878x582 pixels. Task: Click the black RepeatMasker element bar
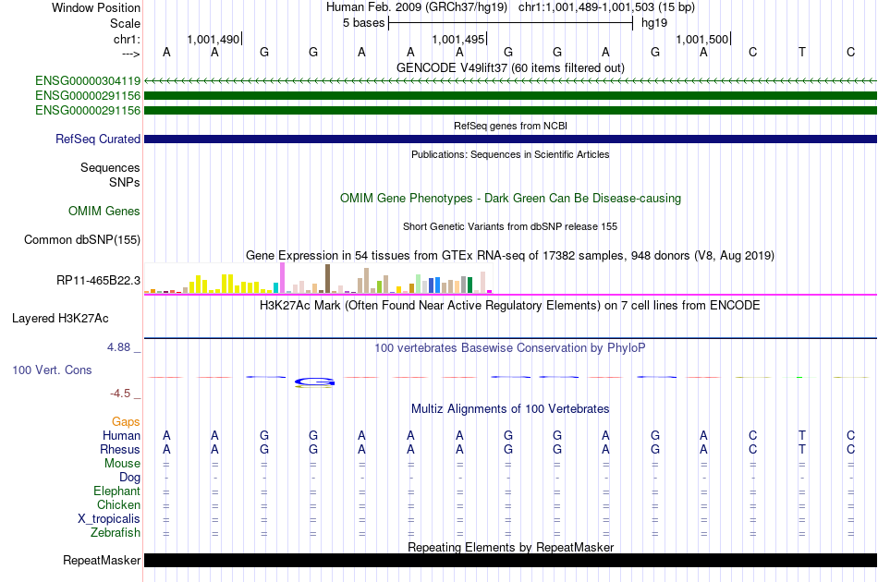[x=510, y=560]
